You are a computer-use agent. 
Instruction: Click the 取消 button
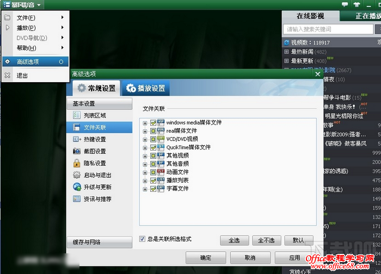point(250,258)
